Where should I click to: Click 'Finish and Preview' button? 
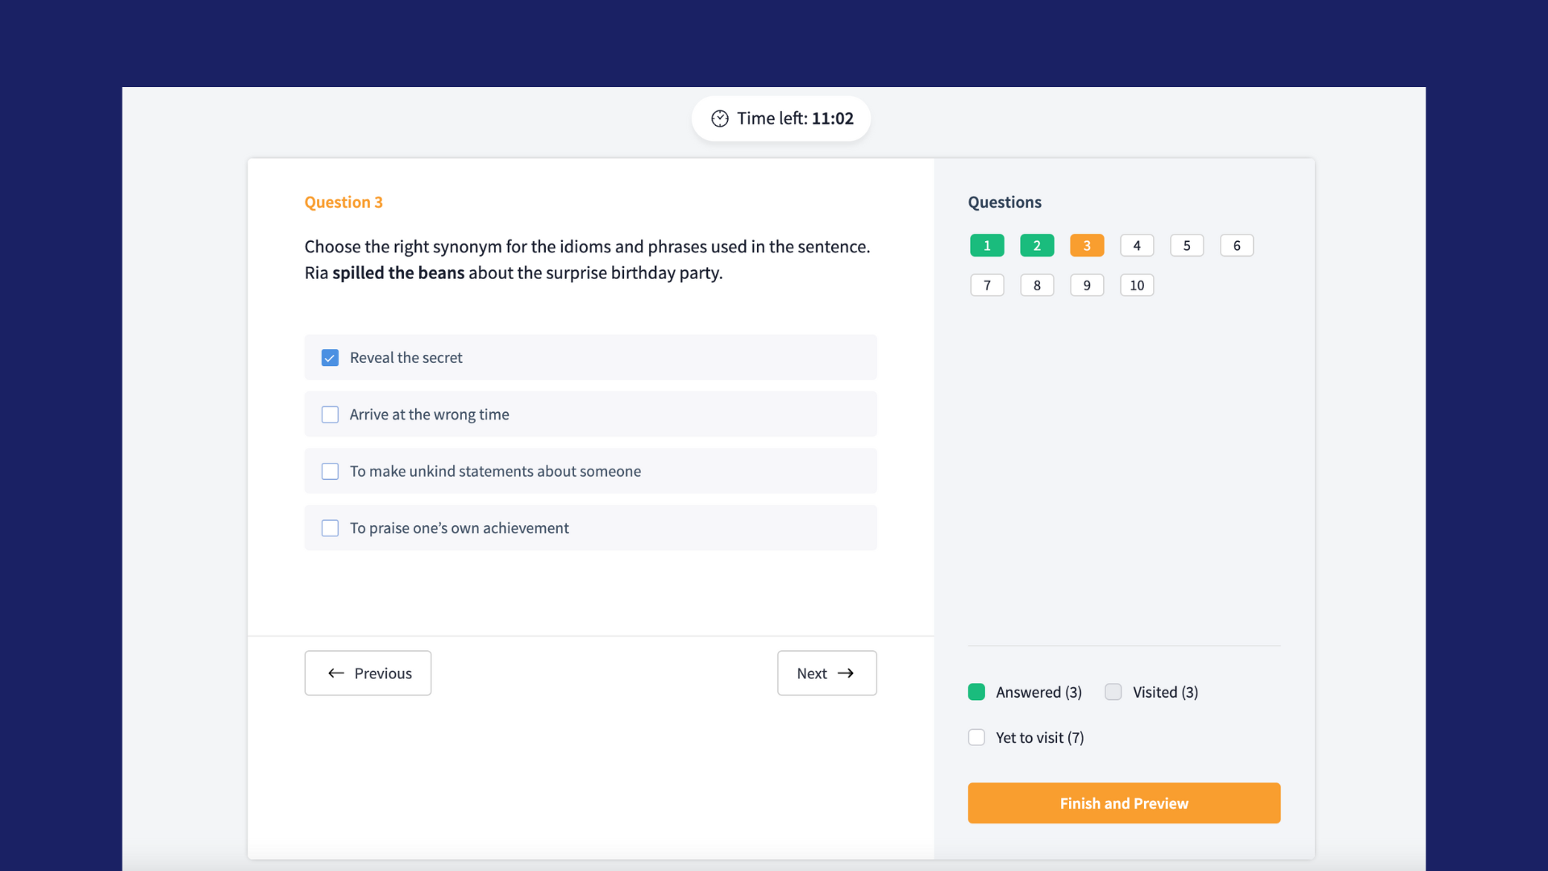pyautogui.click(x=1124, y=803)
